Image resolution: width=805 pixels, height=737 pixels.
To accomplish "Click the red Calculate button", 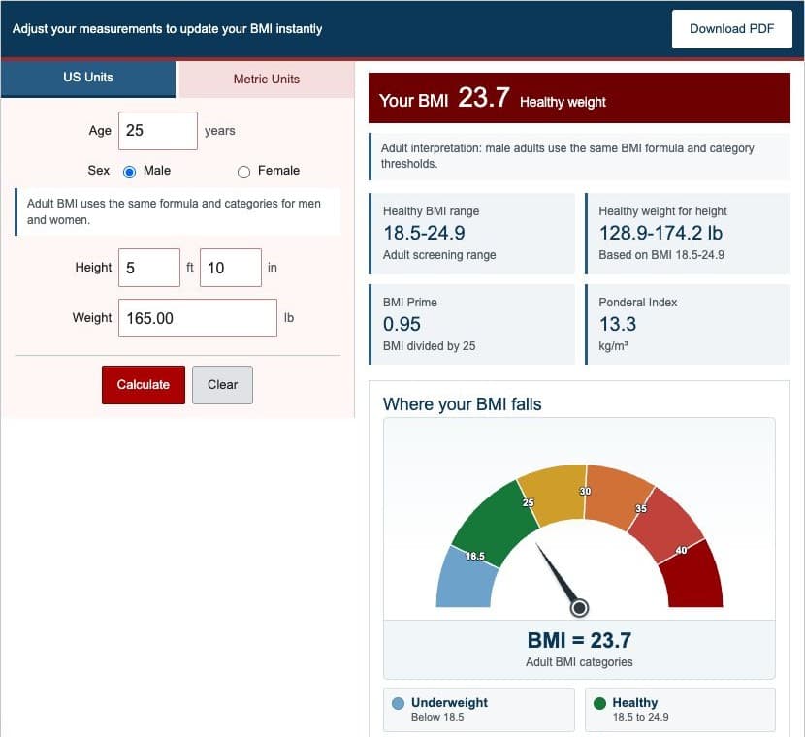I will (x=144, y=385).
